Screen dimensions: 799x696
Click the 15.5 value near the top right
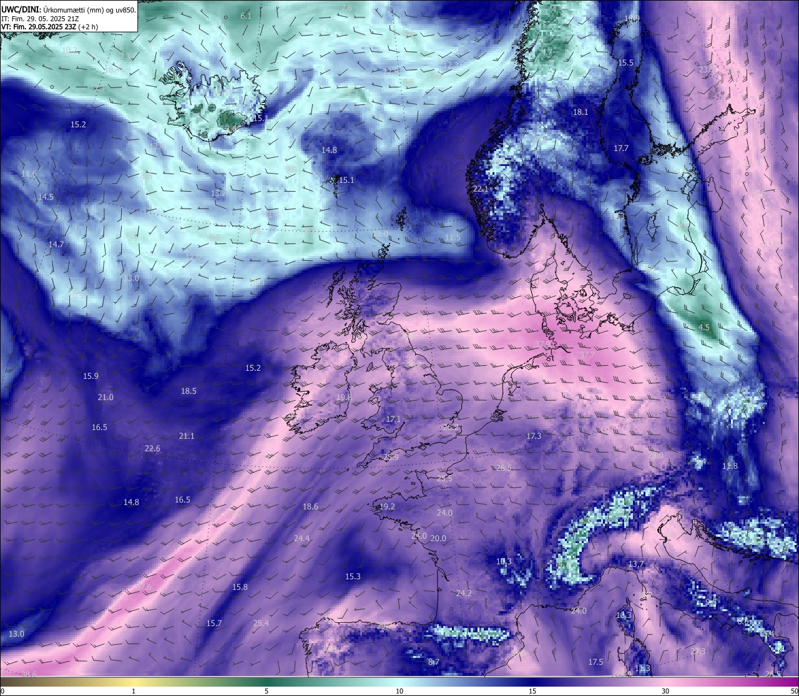click(625, 62)
